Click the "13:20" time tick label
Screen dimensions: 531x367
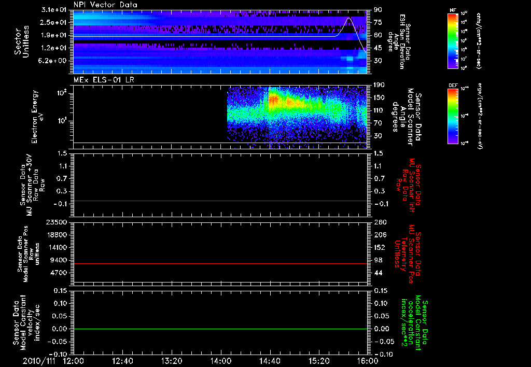[172, 361]
